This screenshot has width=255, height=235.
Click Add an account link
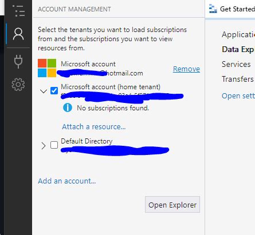coord(67,181)
